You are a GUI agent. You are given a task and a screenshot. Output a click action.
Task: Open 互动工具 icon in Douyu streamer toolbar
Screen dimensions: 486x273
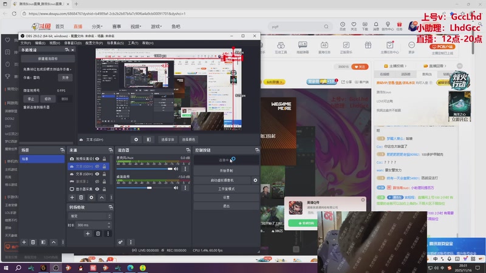[x=281, y=47]
